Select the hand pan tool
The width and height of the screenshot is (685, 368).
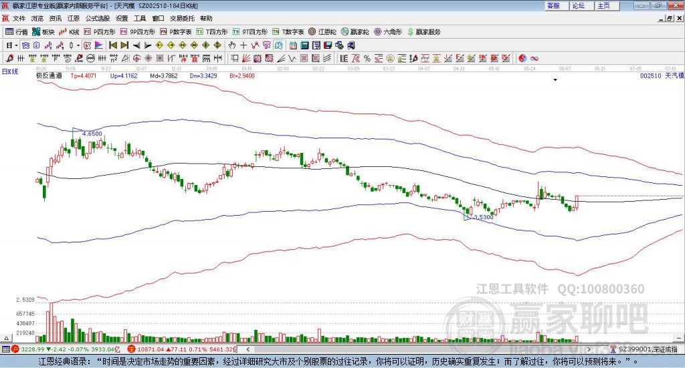[232, 45]
